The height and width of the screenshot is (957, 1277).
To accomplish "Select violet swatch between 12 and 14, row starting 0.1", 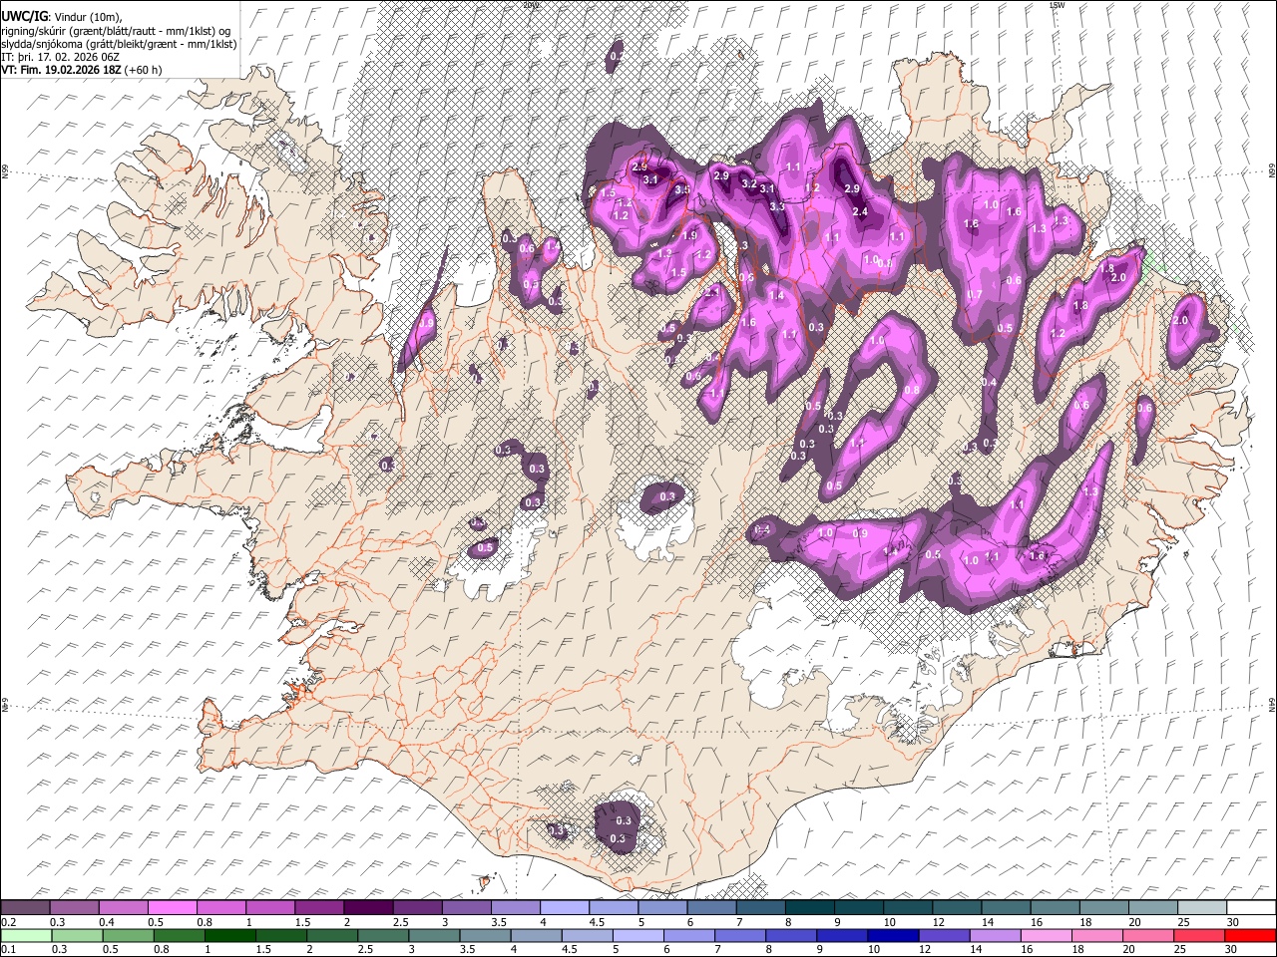I will [x=944, y=935].
